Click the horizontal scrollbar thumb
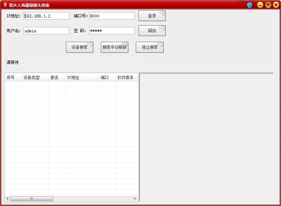 click(32, 199)
